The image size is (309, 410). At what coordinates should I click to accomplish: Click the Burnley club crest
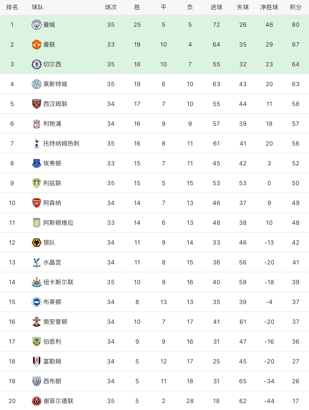37,342
